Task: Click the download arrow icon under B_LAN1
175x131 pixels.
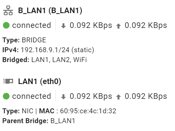Action: pyautogui.click(x=63, y=26)
